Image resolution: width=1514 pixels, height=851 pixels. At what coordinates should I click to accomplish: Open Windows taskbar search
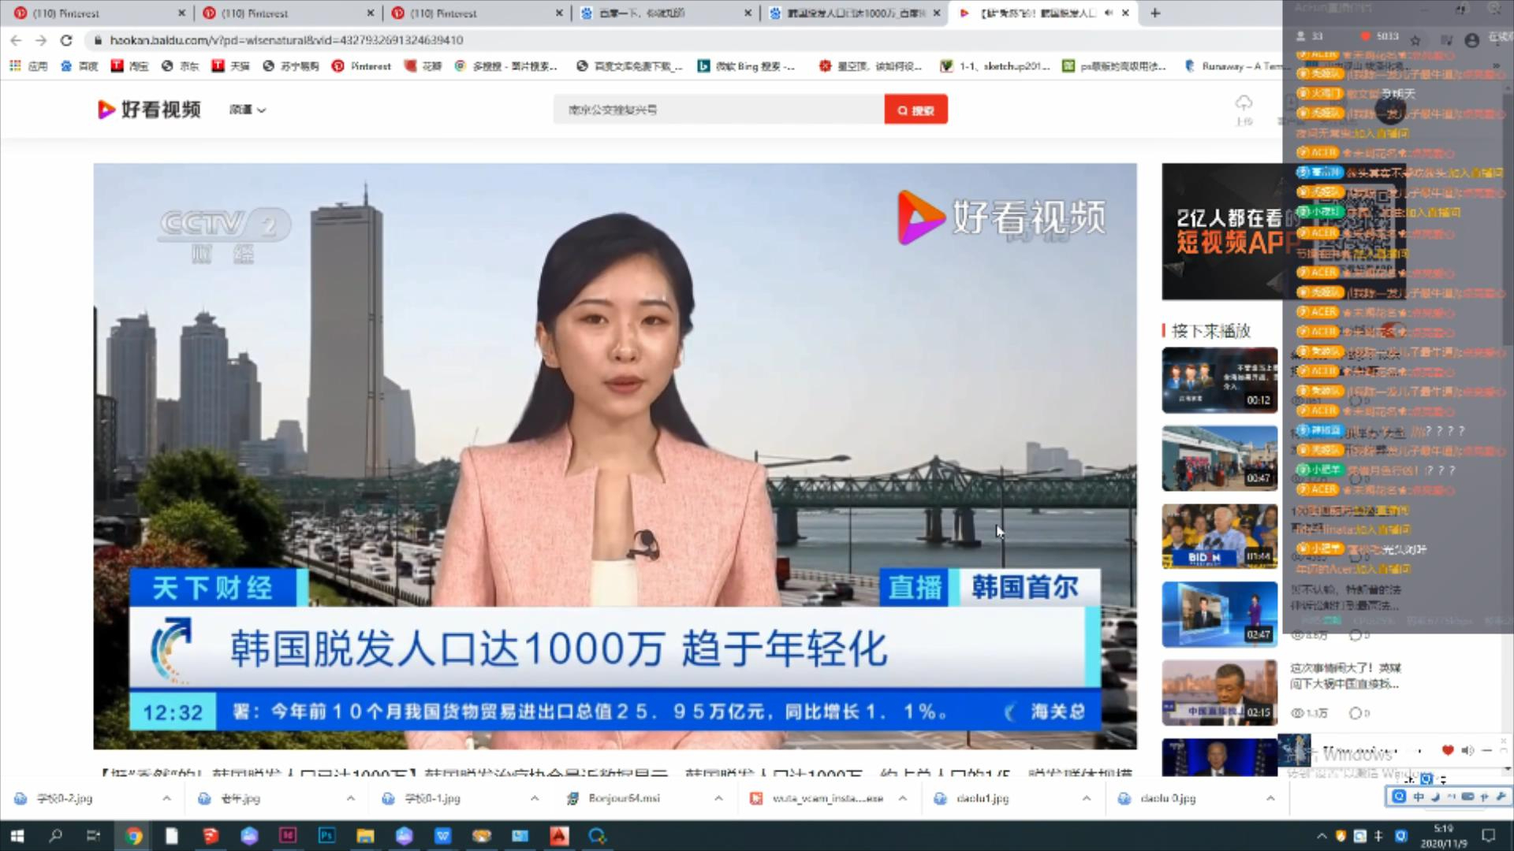[55, 835]
